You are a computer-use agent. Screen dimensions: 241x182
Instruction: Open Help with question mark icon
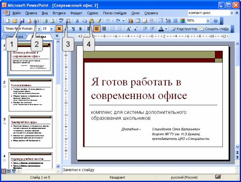pyautogui.click(x=216, y=21)
